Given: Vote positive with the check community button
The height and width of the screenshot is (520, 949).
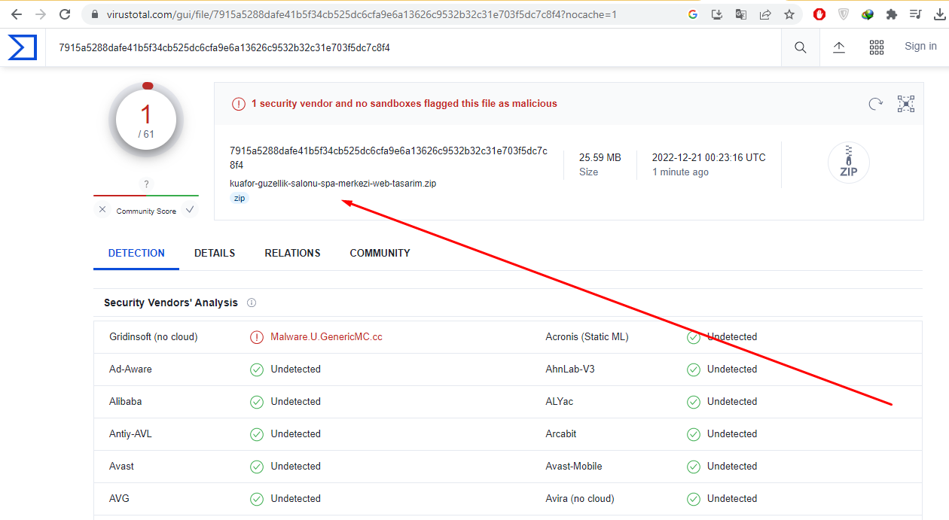Looking at the screenshot, I should (190, 210).
